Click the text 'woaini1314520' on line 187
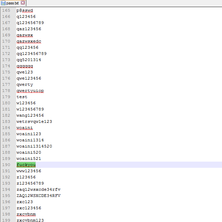Image resolution: width=222 pixels, height=222 pixels. 34,146
